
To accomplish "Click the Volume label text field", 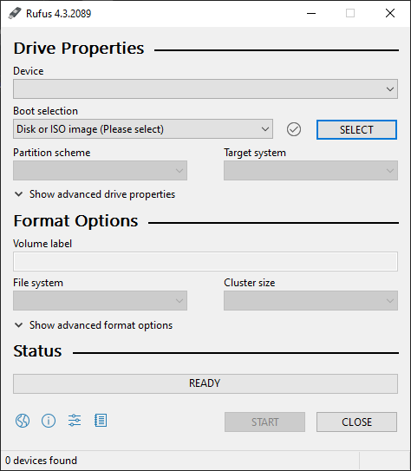I will point(205,262).
